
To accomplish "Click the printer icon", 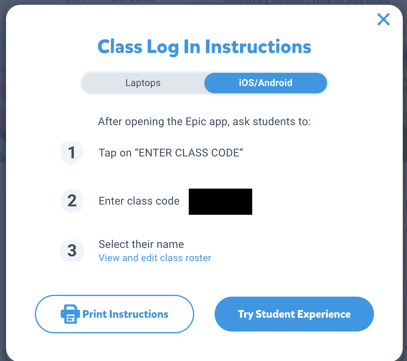I will tap(70, 314).
